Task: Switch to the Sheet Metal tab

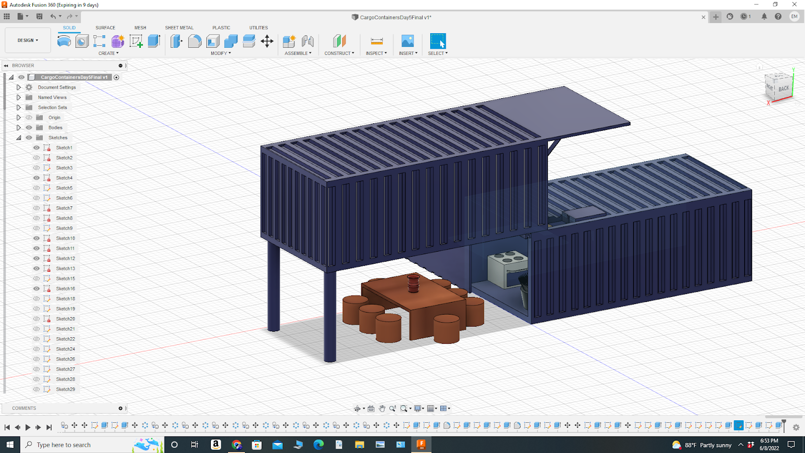Action: pos(179,28)
